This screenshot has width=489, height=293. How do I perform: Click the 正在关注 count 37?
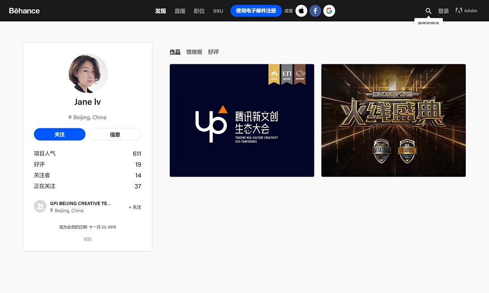[x=138, y=186]
